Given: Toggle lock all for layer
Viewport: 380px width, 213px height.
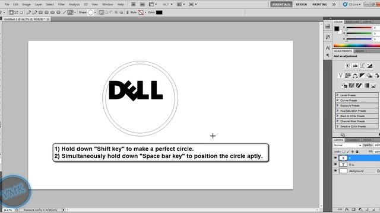Looking at the screenshot, I should (x=357, y=151).
